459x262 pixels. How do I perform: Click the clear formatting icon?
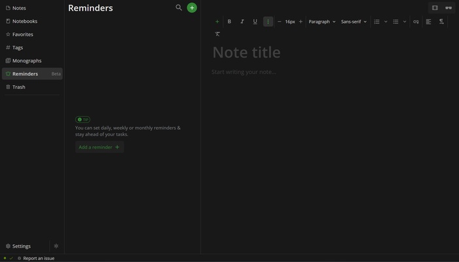coord(217,34)
